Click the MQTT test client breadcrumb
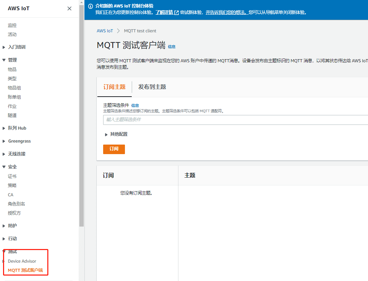 tap(140, 31)
